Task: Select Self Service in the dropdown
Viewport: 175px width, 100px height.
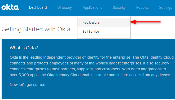Action: (x=104, y=32)
